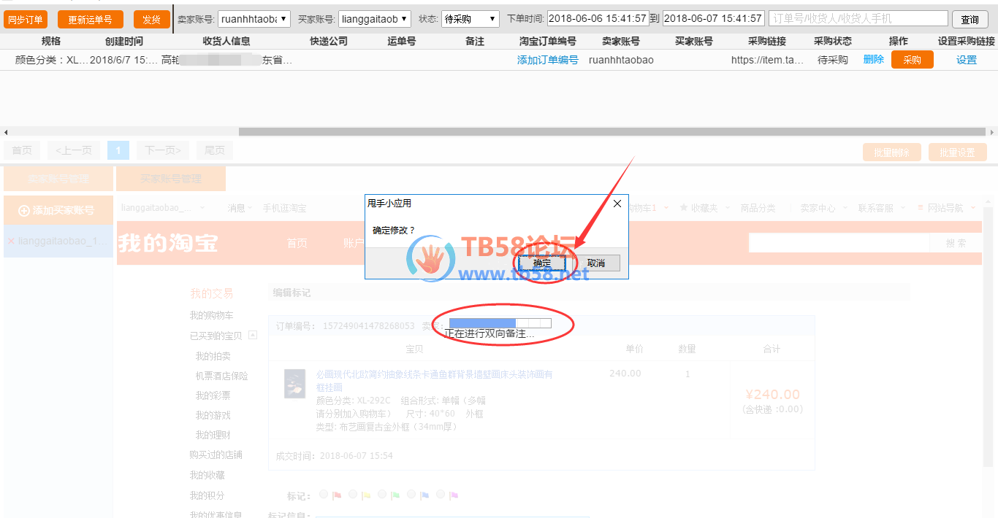The image size is (998, 518).
Task: Open the 买家账号 dropdown
Action: pyautogui.click(x=374, y=19)
